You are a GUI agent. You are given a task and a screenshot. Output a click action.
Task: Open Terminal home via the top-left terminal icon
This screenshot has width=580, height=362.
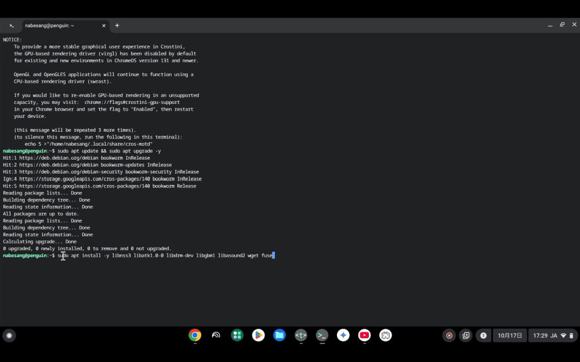[11, 26]
